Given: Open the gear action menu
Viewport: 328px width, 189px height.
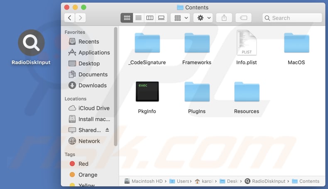Looking at the screenshot, I should point(203,18).
